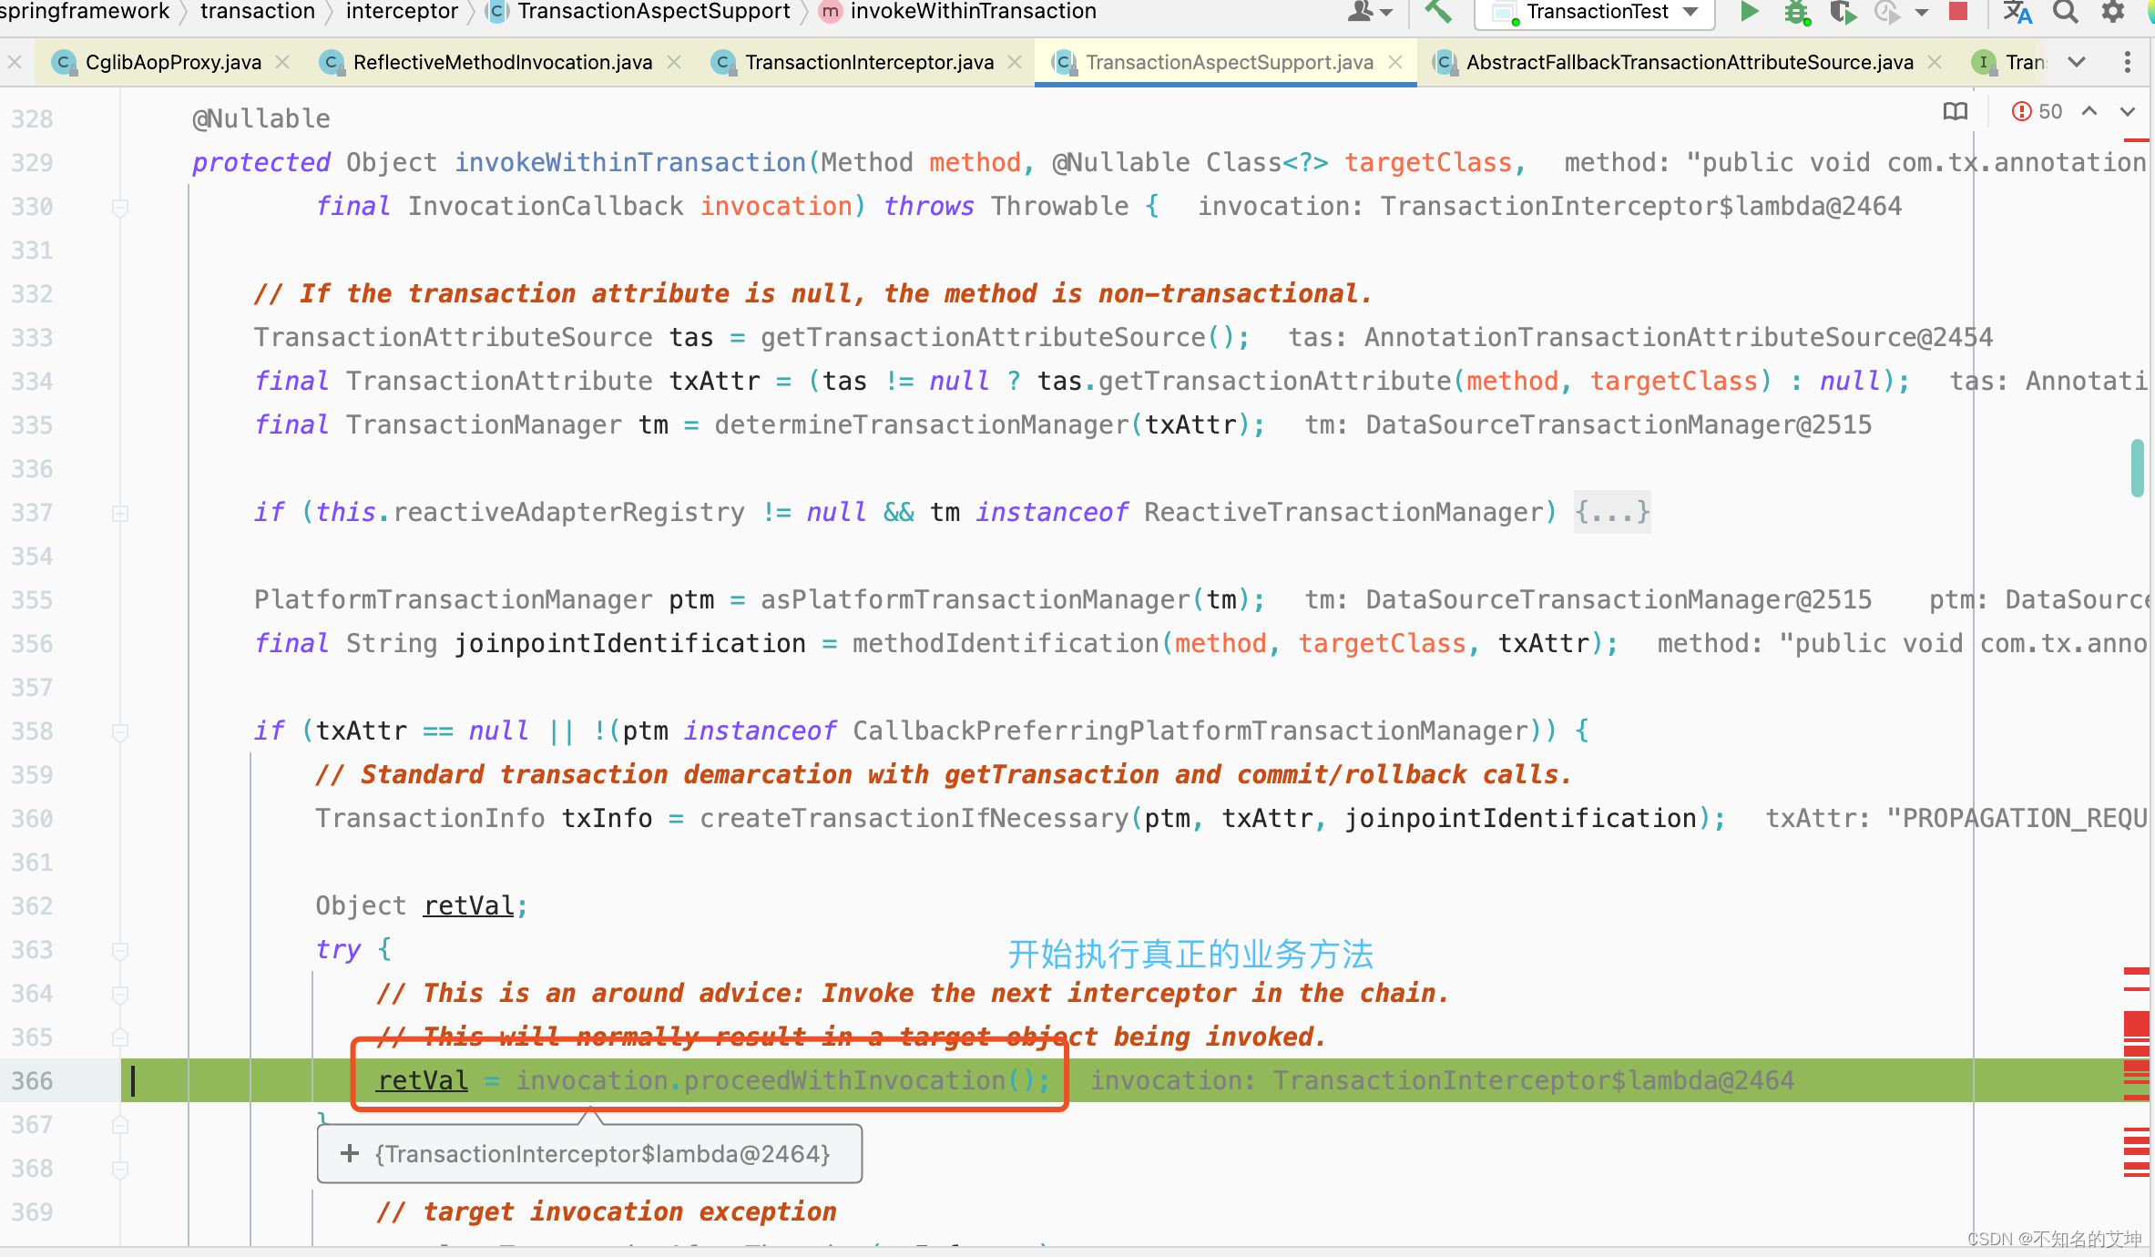The width and height of the screenshot is (2155, 1257).
Task: Click the {TransactionInterceptor$lambda@2464} popup value
Action: click(602, 1154)
